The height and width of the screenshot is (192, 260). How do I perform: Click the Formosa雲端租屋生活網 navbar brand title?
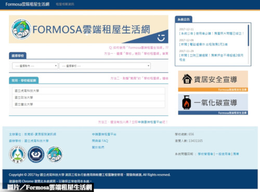pyautogui.click(x=28, y=4)
